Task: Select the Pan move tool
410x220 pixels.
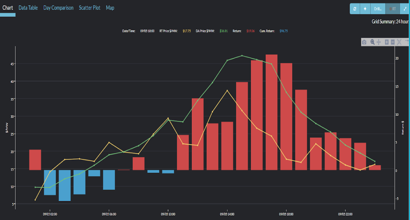Action: pyautogui.click(x=378, y=42)
